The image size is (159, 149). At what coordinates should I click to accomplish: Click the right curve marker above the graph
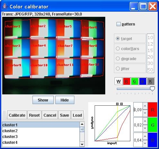click(x=121, y=104)
